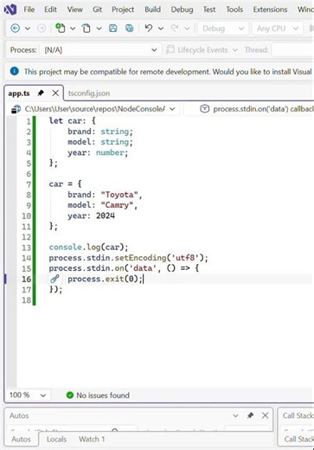
Task: Expand the new project dropdown arrow
Action: [x=73, y=29]
